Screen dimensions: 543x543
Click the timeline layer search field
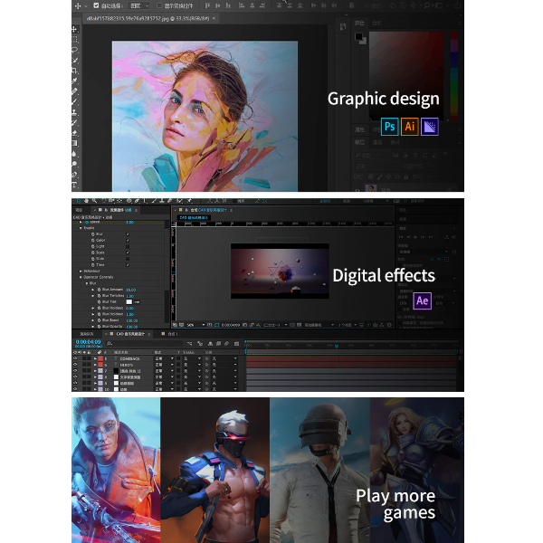coord(136,344)
